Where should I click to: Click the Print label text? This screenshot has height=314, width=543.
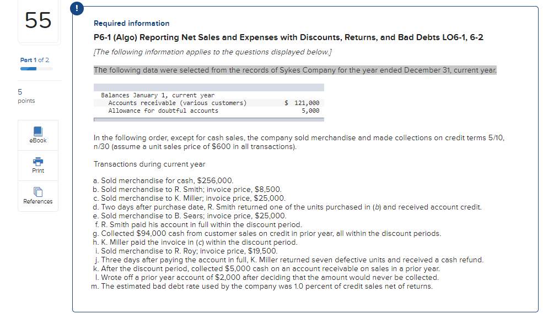[37, 170]
